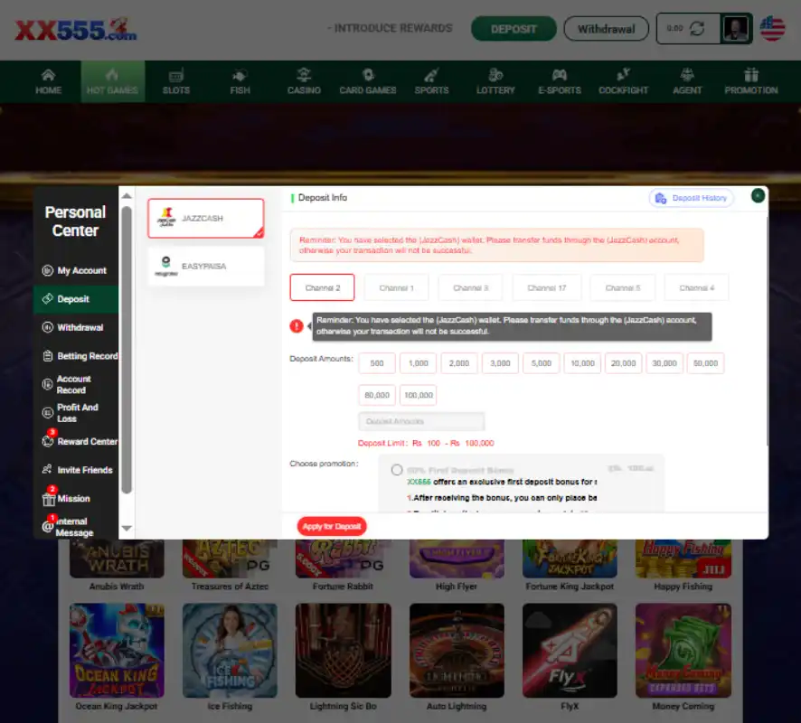801x723 pixels.
Task: Open Lightning Sic Bo game thumbnail
Action: (344, 651)
